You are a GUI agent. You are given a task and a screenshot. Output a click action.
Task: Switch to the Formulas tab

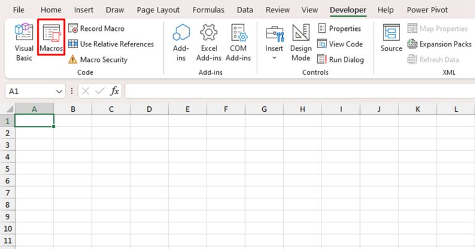pos(208,10)
